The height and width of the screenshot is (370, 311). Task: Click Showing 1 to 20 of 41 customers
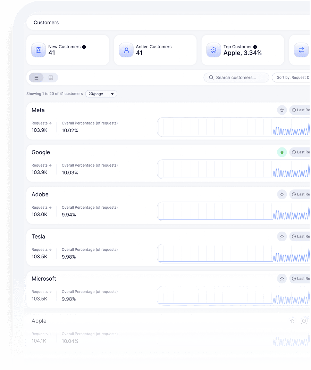coord(54,94)
